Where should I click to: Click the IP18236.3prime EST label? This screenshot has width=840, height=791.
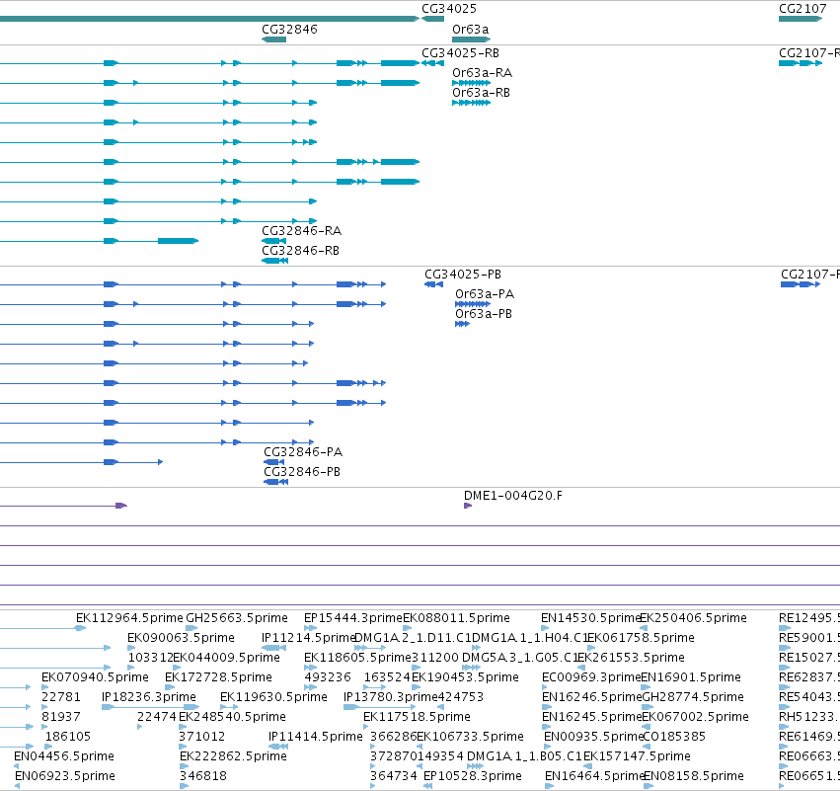(149, 697)
